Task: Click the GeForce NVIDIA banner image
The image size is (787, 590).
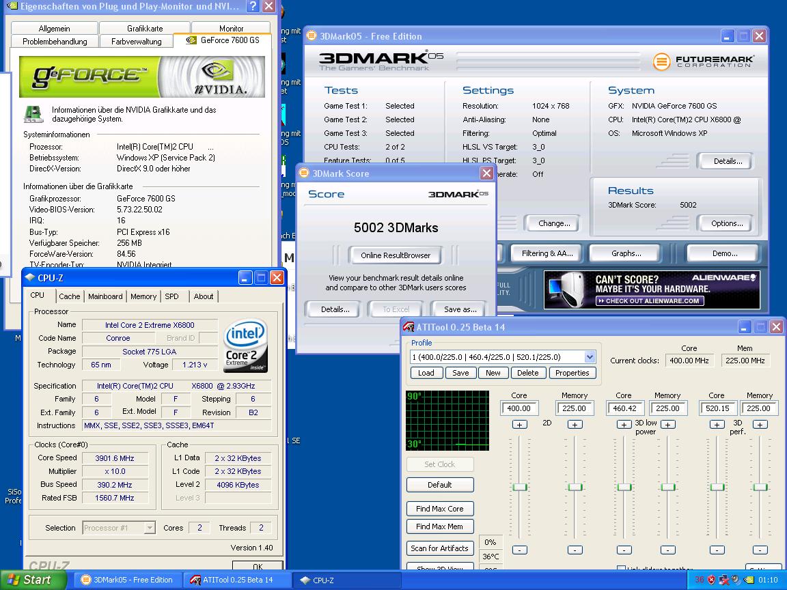Action: [x=142, y=76]
